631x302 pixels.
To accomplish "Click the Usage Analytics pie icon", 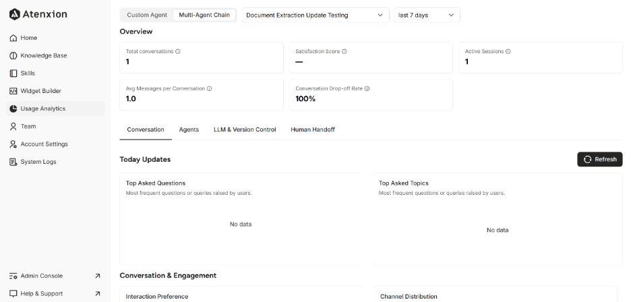I will click(13, 109).
